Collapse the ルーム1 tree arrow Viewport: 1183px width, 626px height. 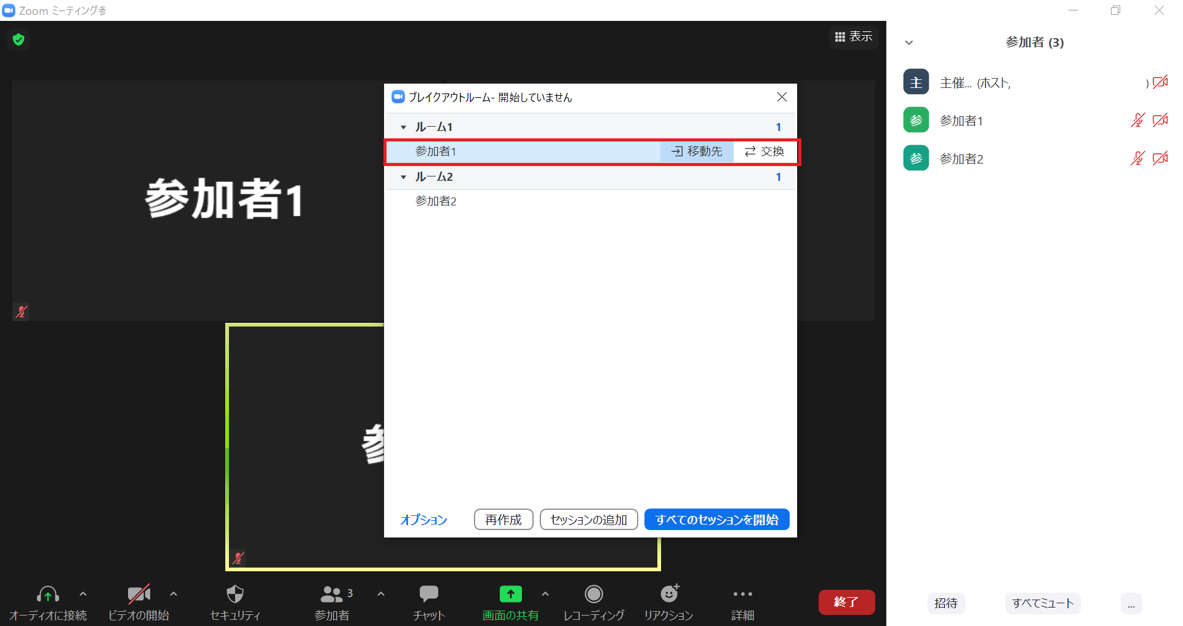click(x=403, y=127)
